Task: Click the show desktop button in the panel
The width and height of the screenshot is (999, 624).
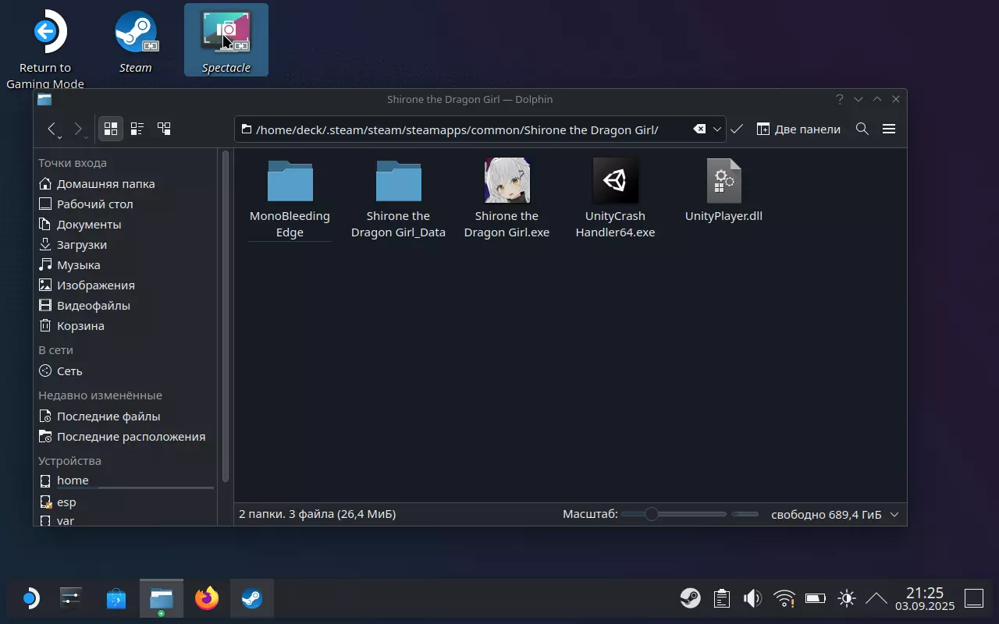Action: coord(974,598)
